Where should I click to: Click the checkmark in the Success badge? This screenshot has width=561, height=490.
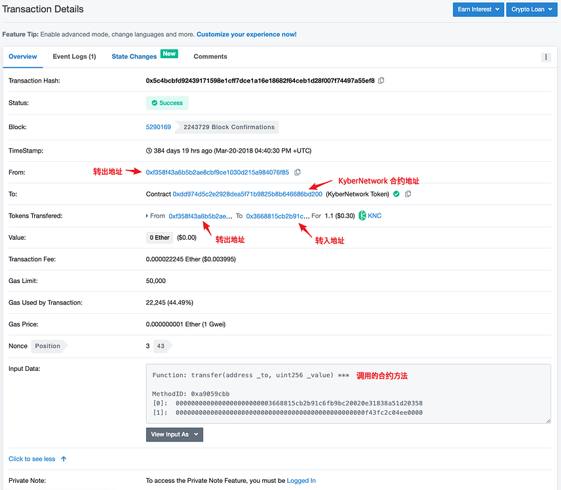[x=153, y=103]
